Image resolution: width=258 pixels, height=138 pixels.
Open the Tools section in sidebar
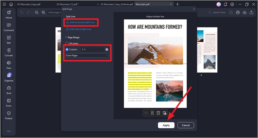[9, 90]
